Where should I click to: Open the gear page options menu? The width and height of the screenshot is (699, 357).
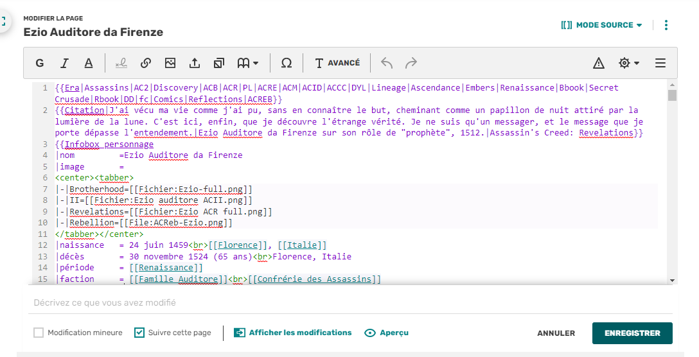(628, 64)
